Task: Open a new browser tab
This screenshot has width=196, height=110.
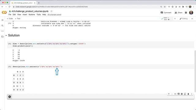Action: (39, 3)
